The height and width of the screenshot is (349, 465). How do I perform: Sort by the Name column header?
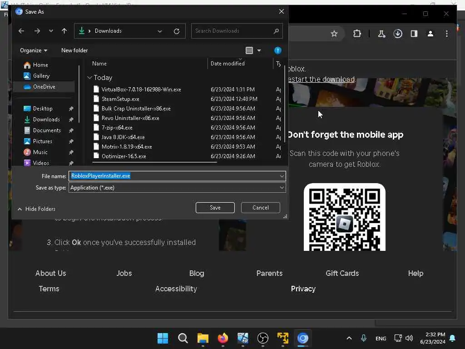99,64
